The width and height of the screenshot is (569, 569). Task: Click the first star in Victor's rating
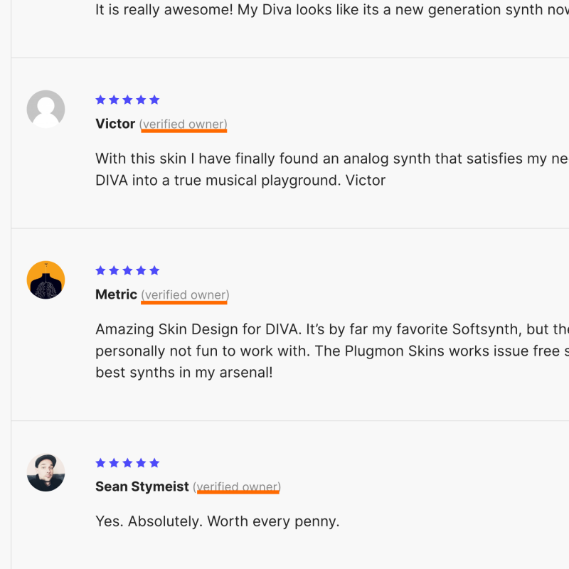click(100, 100)
